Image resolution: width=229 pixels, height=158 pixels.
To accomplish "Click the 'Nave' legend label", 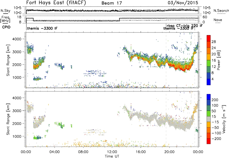I will [218, 20].
